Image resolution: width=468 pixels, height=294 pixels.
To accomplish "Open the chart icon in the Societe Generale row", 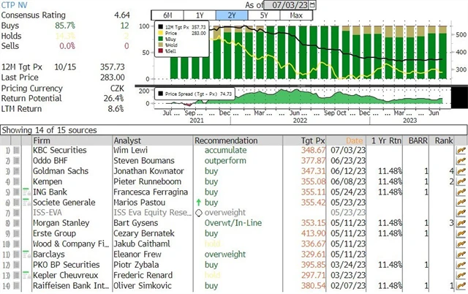I will [x=461, y=203].
